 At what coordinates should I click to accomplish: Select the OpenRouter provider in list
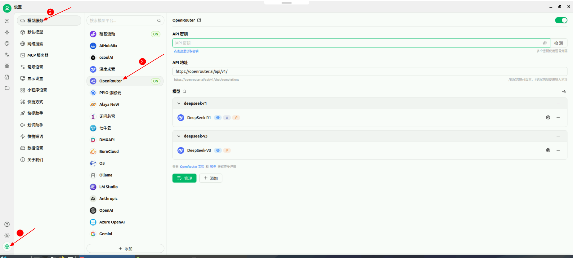(125, 81)
